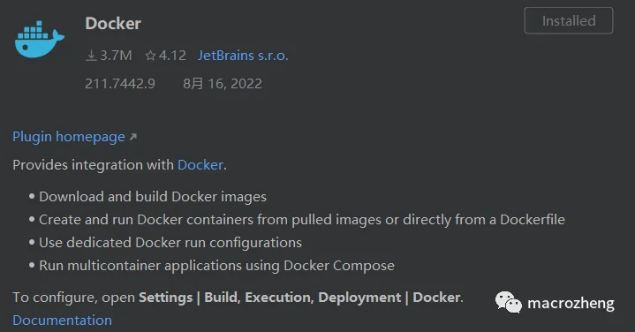Open the Plugin homepage link
The width and height of the screenshot is (635, 332).
(x=69, y=137)
